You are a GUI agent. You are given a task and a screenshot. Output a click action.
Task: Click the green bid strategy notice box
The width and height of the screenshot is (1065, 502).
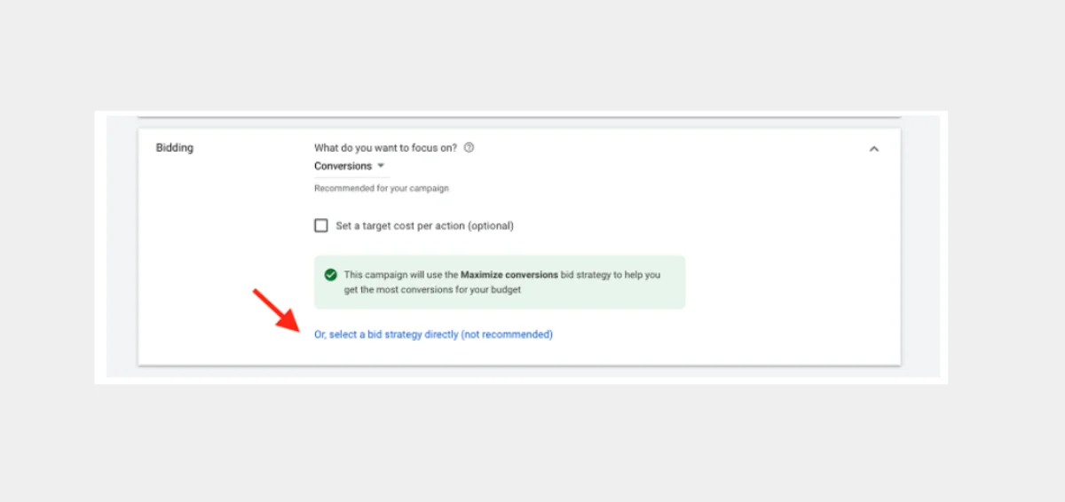click(500, 282)
